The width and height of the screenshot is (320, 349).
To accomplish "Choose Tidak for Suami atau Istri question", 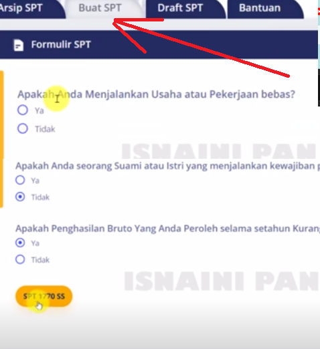I will click(20, 197).
